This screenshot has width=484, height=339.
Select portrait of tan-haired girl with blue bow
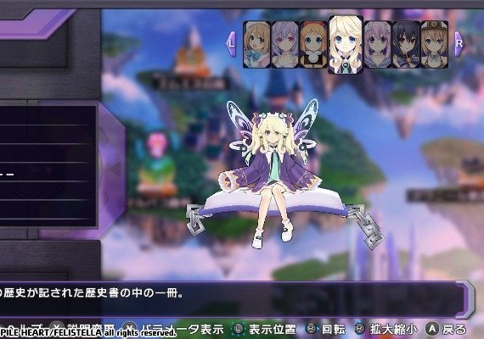256,44
